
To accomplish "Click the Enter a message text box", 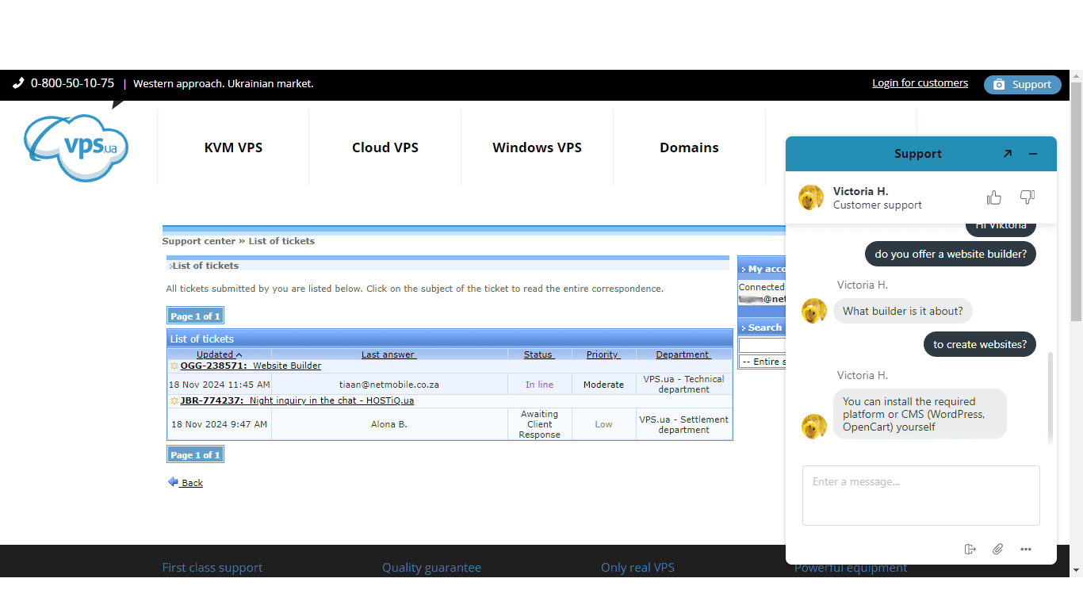I will pyautogui.click(x=920, y=496).
